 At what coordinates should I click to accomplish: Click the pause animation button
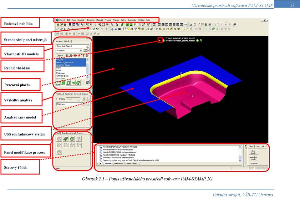pos(74,34)
